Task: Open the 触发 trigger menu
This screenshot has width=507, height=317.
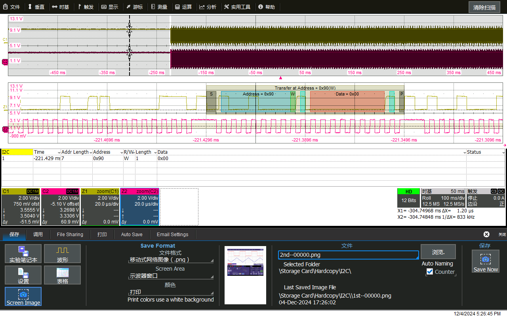Action: (85, 7)
